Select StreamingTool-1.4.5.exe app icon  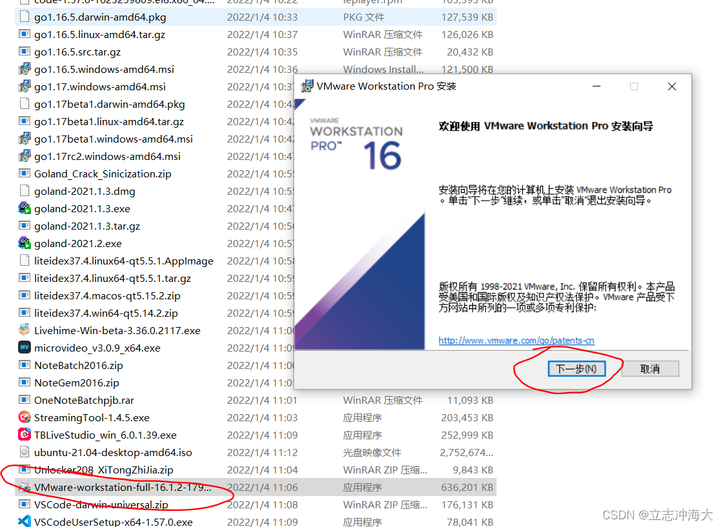(x=25, y=417)
